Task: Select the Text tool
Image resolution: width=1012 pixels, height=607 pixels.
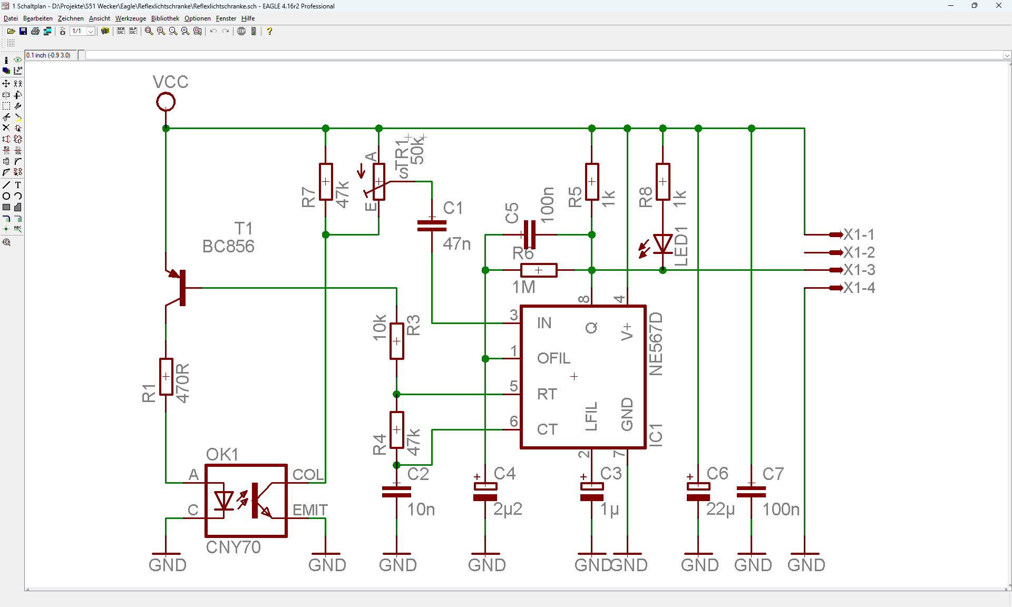Action: tap(18, 185)
